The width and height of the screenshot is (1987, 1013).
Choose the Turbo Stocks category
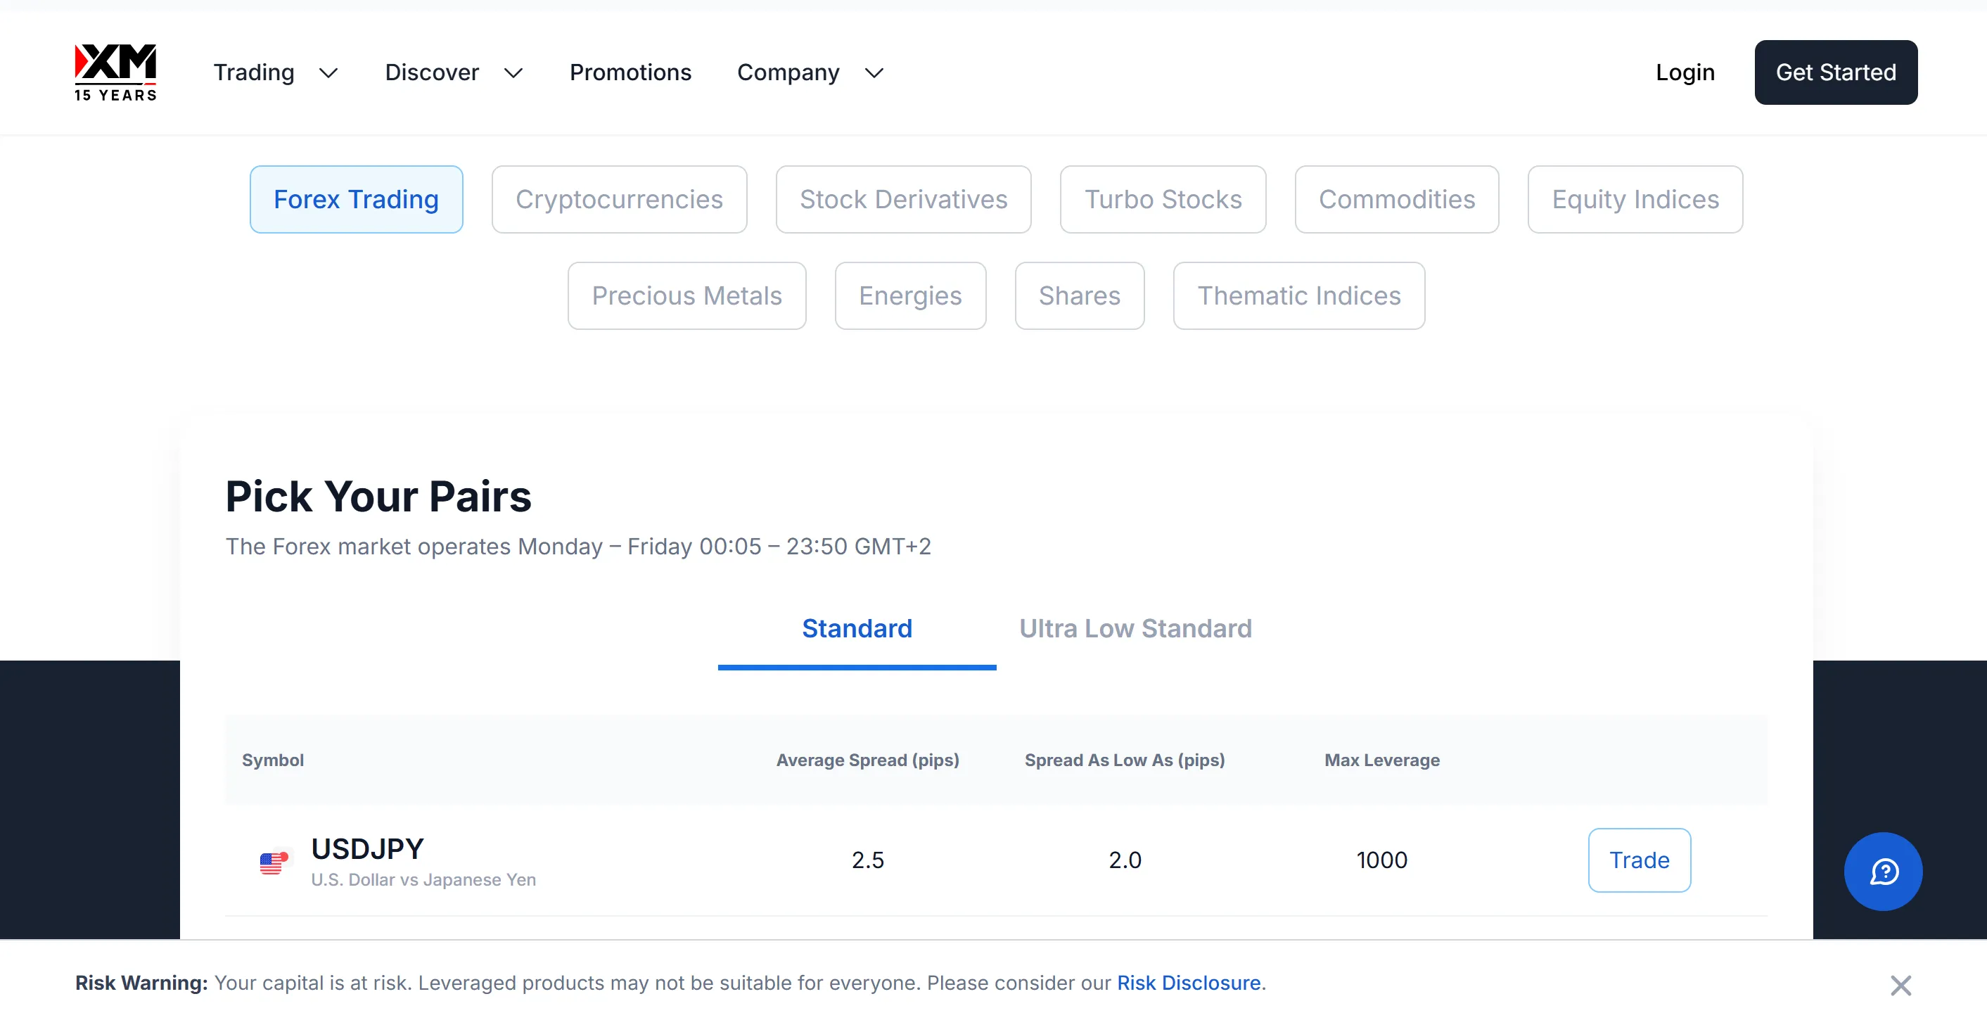click(1163, 199)
